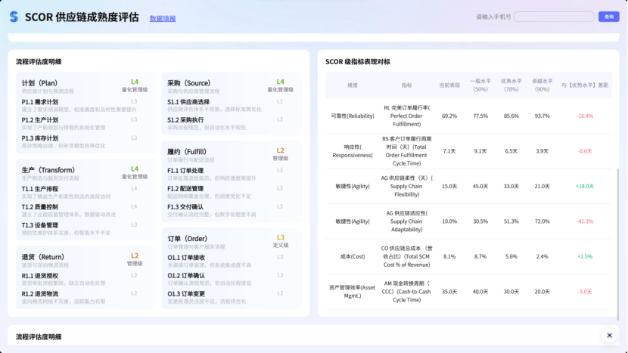The height and width of the screenshot is (353, 628).
Task: Click the floating tool icon at bottom right
Action: [609, 335]
